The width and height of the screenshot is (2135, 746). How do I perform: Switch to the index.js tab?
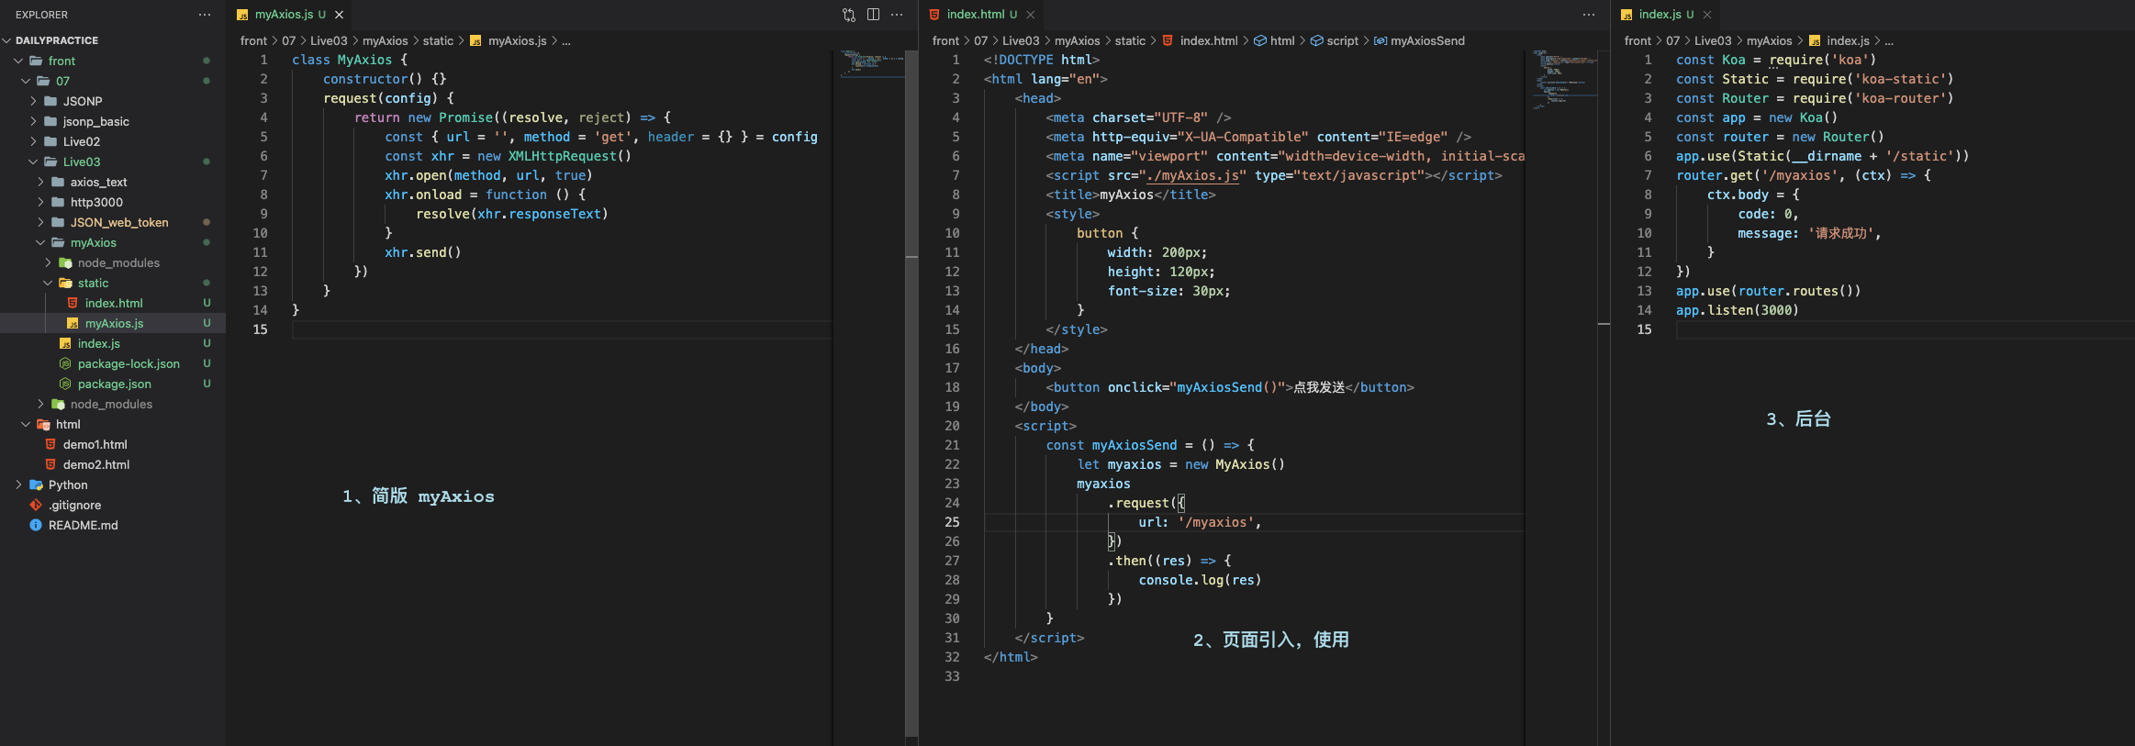pos(1666,15)
